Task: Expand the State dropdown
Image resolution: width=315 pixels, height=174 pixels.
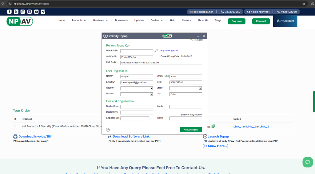Action: coord(200,88)
